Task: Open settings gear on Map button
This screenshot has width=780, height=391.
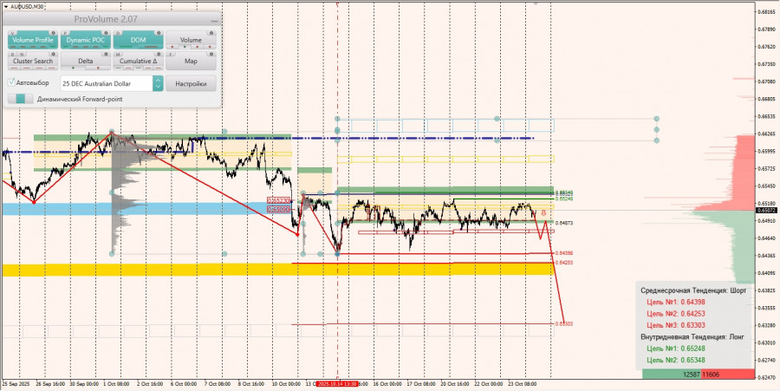Action: 211,54
